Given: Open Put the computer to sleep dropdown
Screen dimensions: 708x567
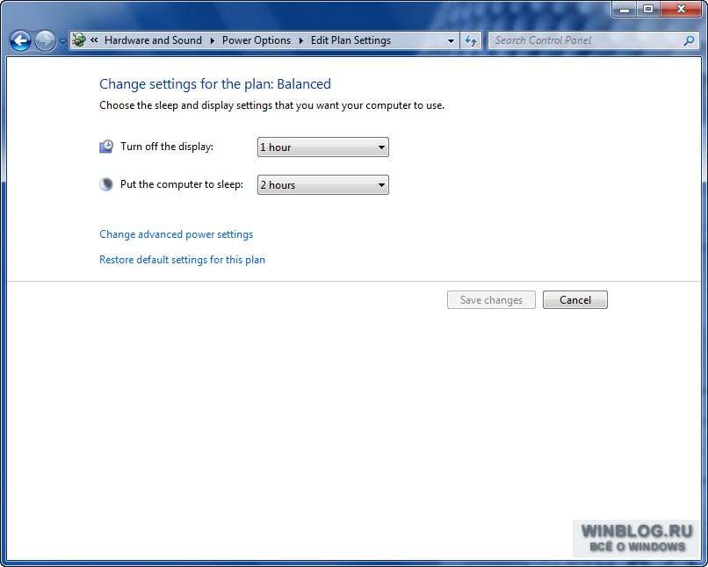Looking at the screenshot, I should (323, 185).
